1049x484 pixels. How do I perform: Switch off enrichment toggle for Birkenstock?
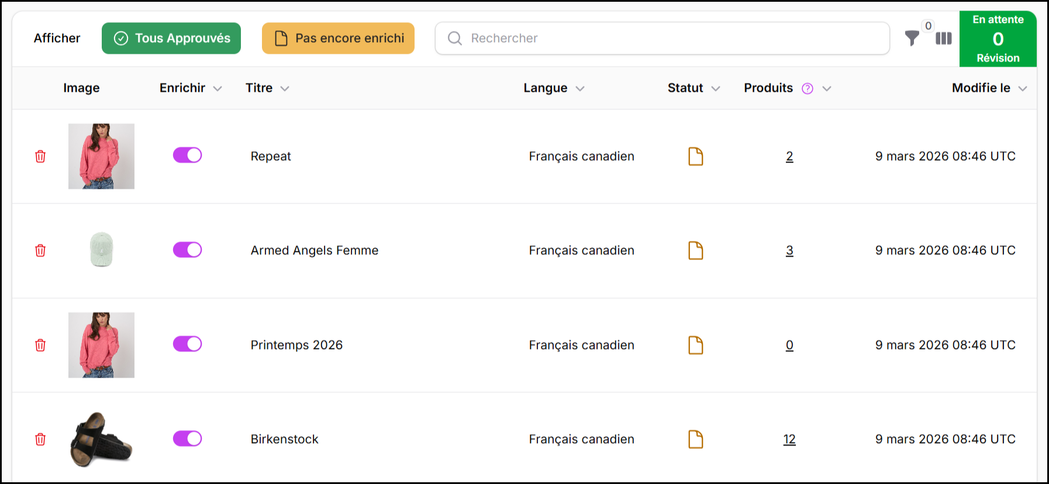pos(187,438)
